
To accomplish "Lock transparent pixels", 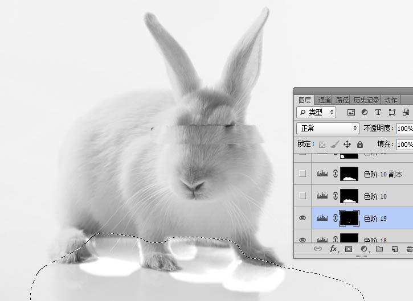I will (322, 145).
